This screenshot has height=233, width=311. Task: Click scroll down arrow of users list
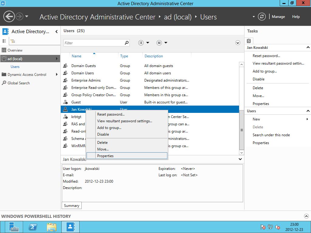[241, 153]
